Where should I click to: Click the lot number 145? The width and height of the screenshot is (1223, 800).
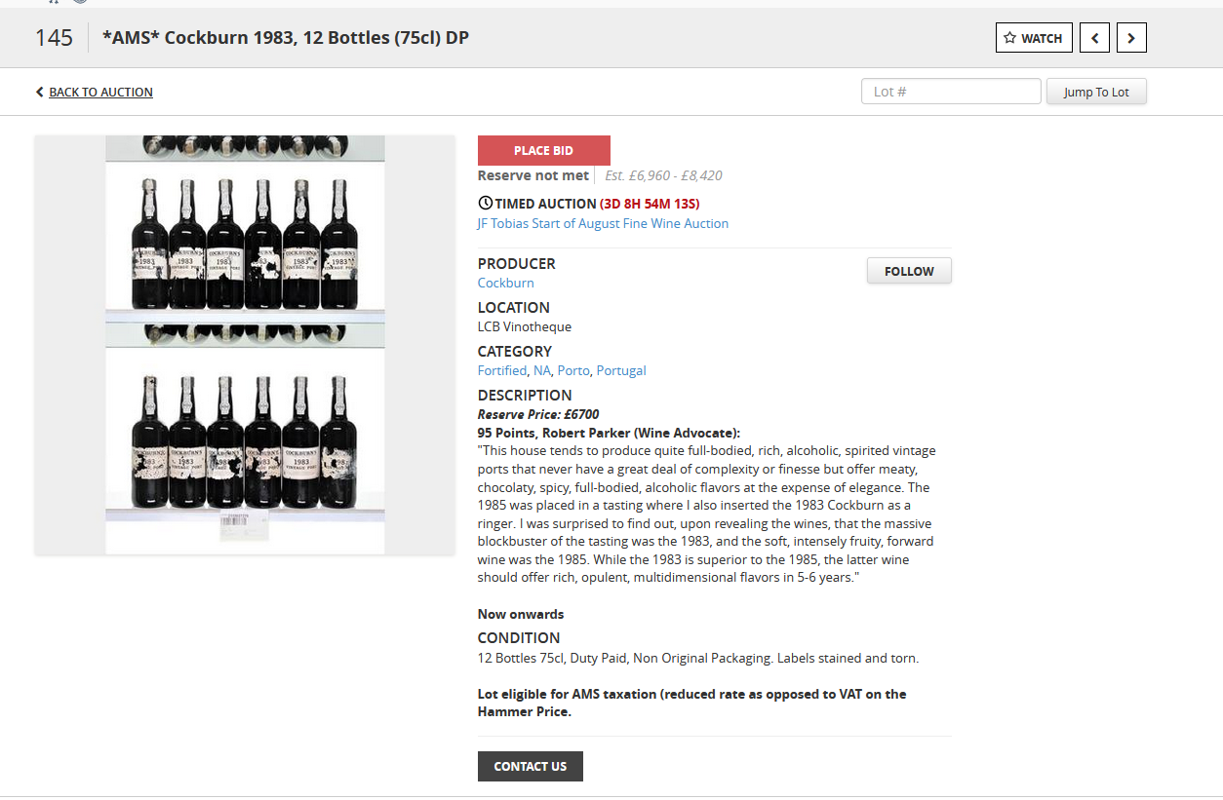[x=54, y=38]
